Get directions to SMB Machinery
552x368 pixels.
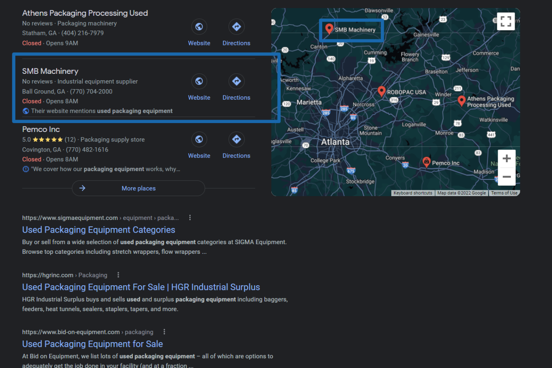[236, 81]
